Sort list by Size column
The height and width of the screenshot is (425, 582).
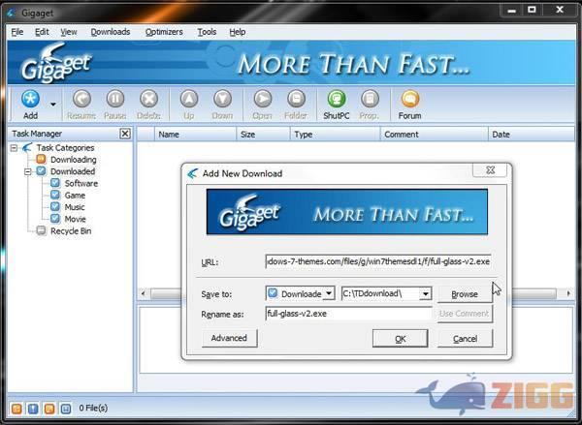tap(263, 135)
